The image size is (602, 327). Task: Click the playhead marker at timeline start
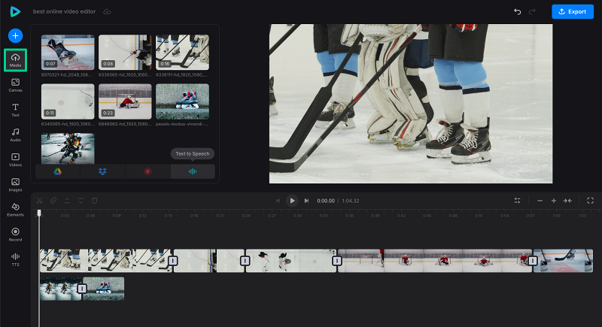(39, 213)
